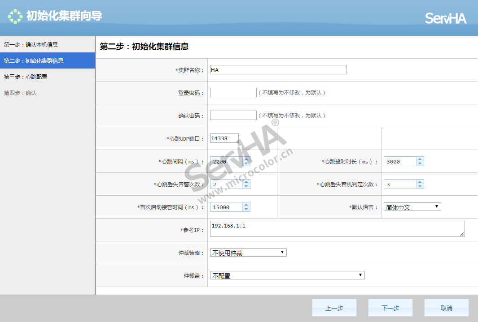Expand the 仲裁盘 arbitration disk dropdown

tap(287, 275)
